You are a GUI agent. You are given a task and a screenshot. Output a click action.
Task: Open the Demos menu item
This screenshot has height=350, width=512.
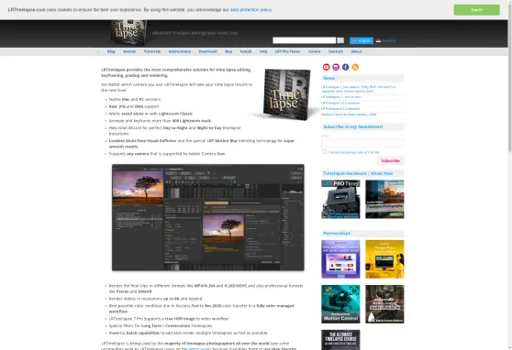pos(129,51)
